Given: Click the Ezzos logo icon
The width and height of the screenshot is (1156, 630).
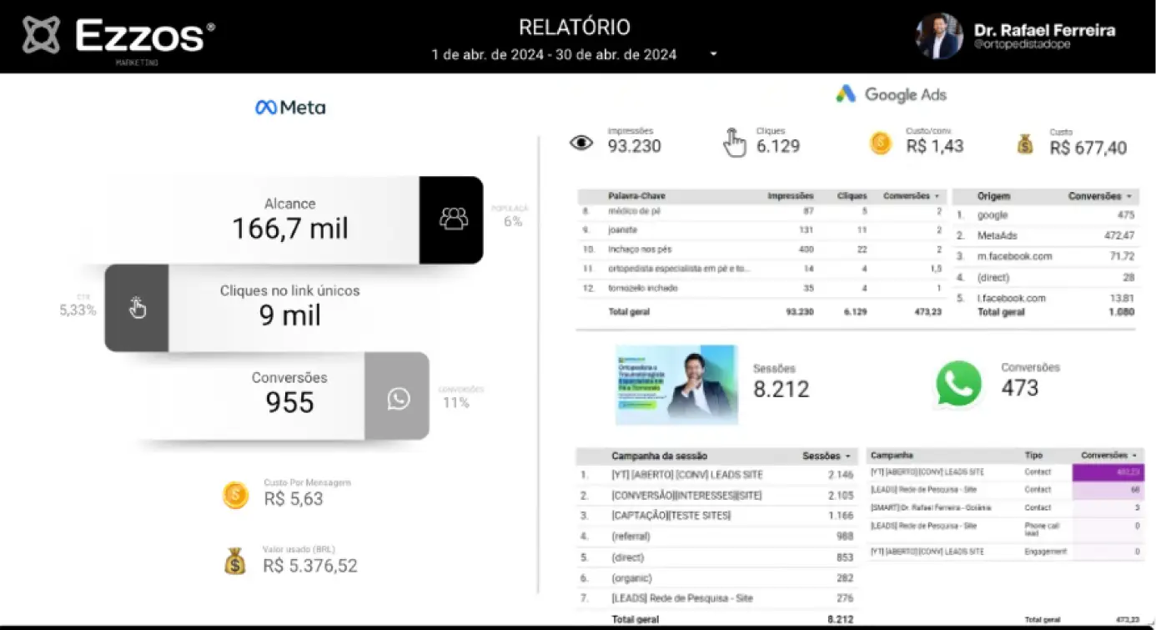Looking at the screenshot, I should [x=41, y=35].
